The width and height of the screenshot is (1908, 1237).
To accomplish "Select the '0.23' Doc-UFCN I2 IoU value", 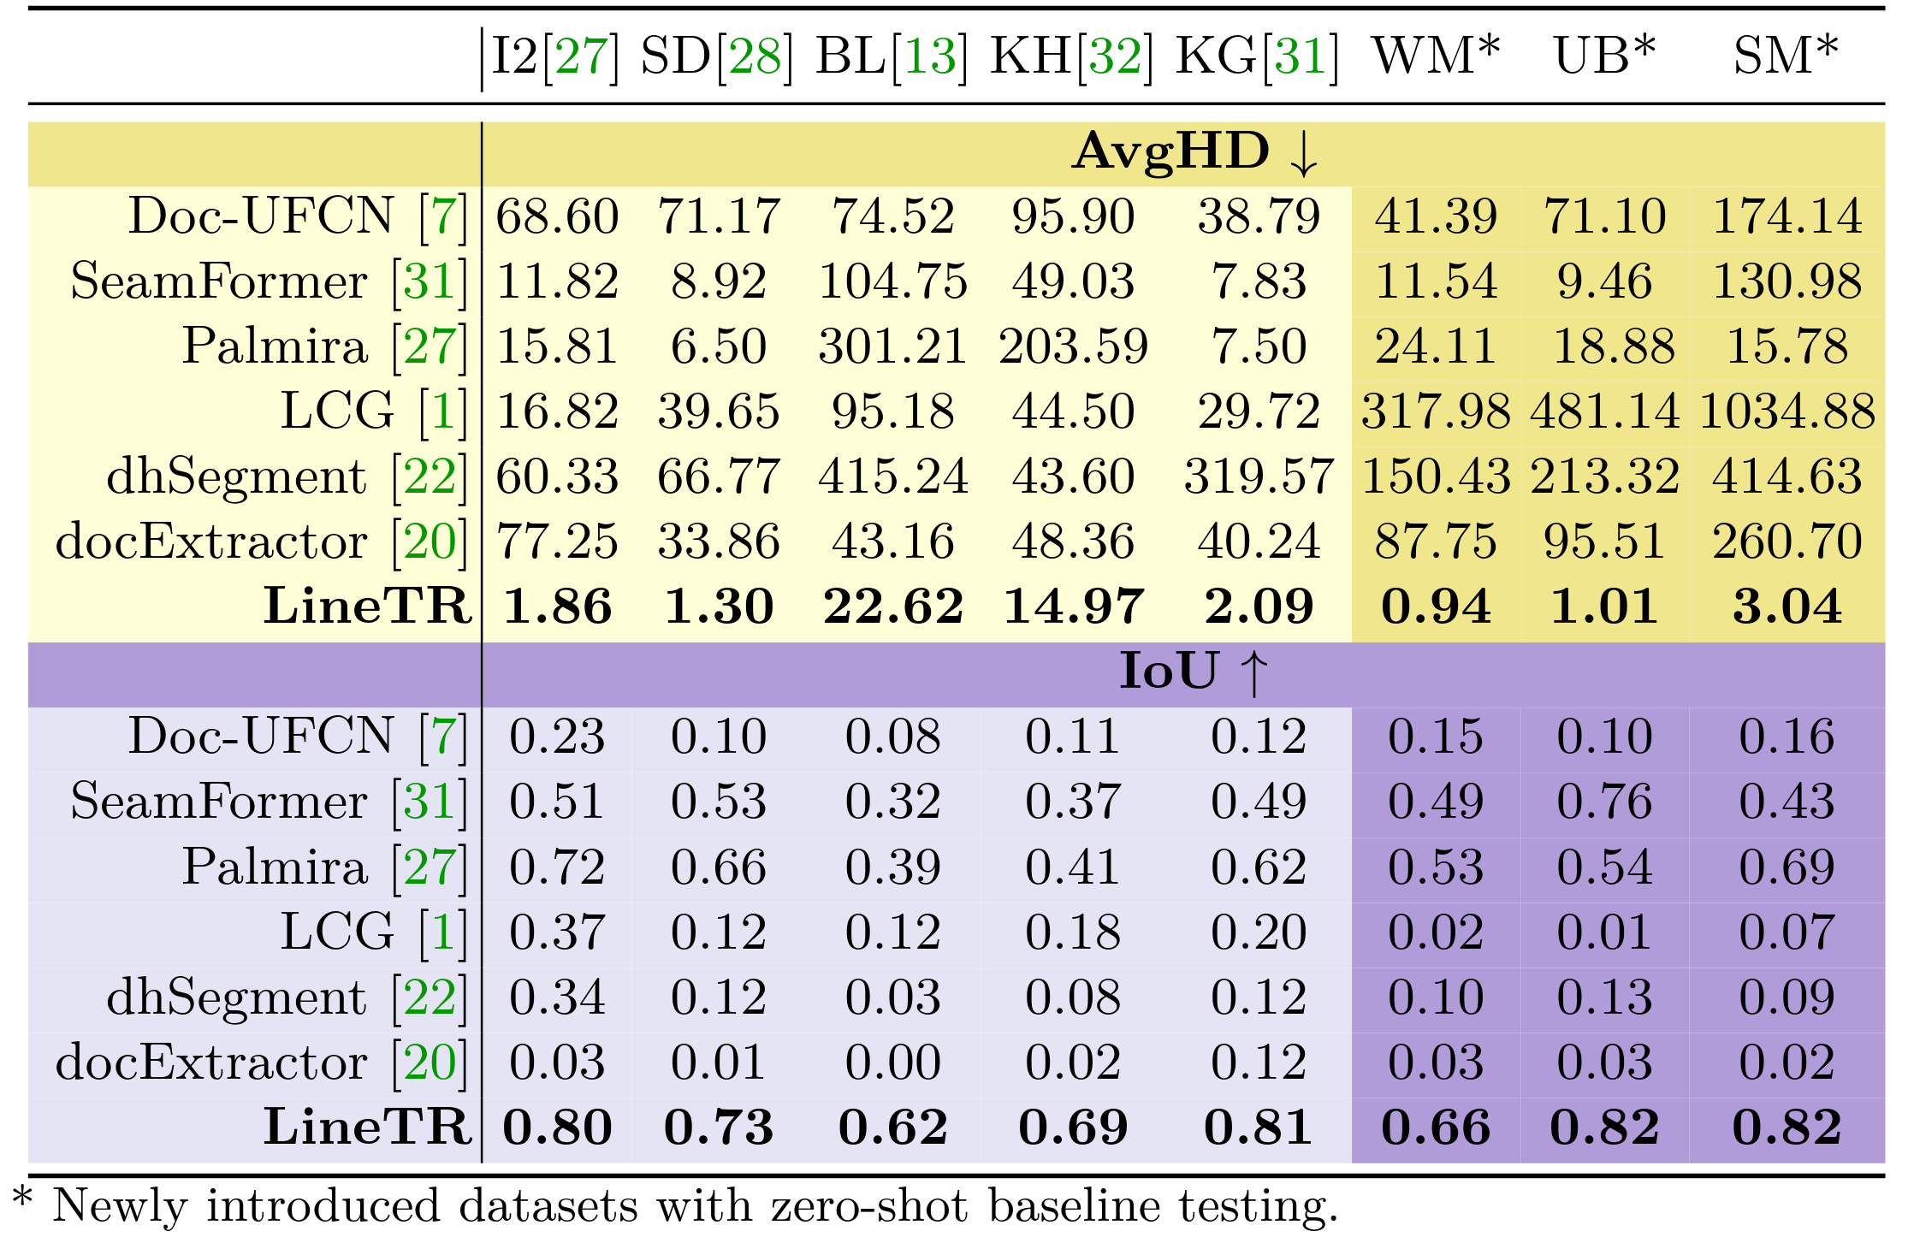I will click(557, 737).
